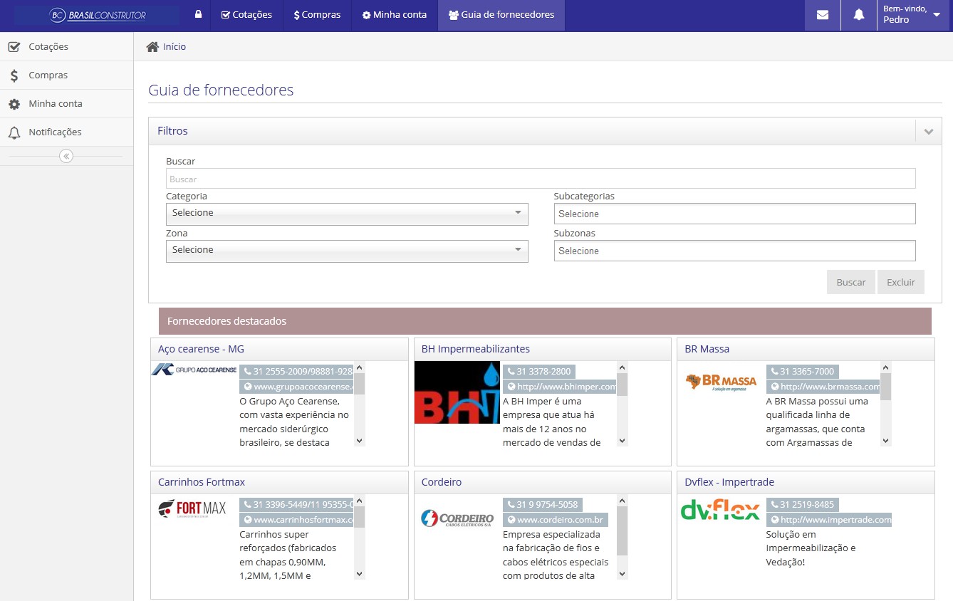Click the Buscar text field
The image size is (953, 601).
tap(541, 179)
